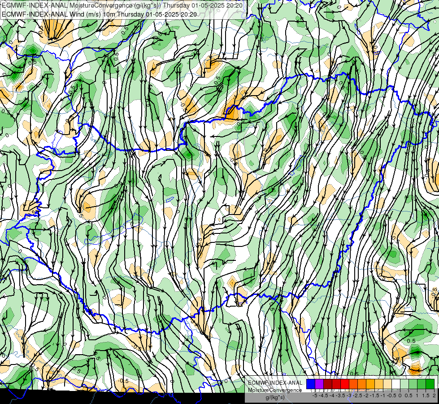Viewport: 439px width, 404px height.
Task: Click the crimson swatch between -4 and -3.5
Action: [336, 384]
